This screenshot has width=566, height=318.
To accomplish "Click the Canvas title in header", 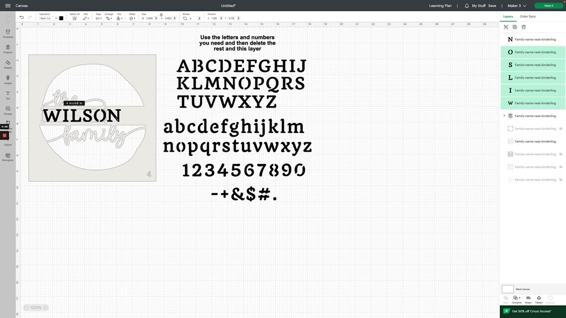I will pyautogui.click(x=22, y=6).
